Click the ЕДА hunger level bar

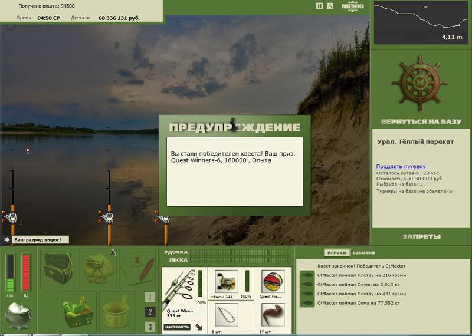pyautogui.click(x=10, y=273)
